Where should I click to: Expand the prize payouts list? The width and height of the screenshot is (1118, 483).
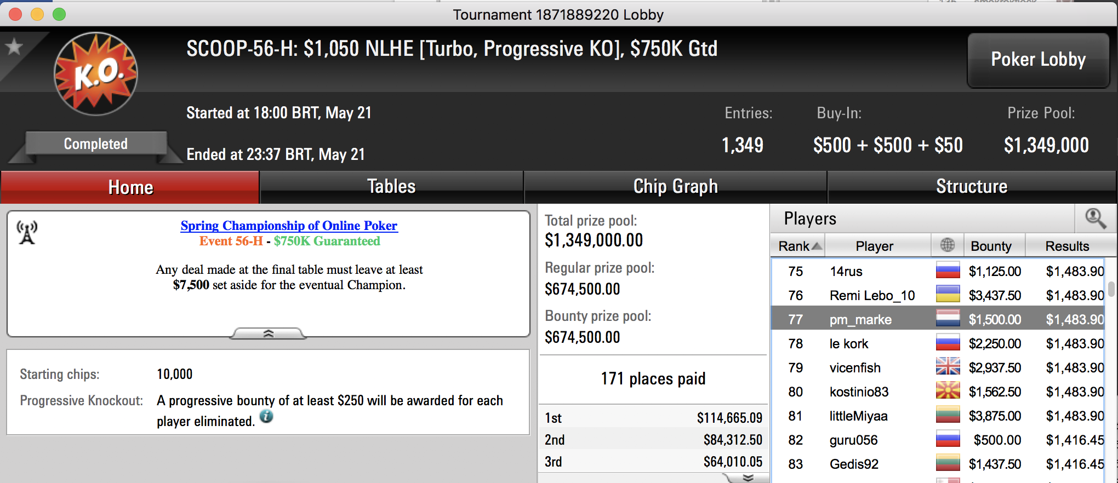click(x=747, y=478)
